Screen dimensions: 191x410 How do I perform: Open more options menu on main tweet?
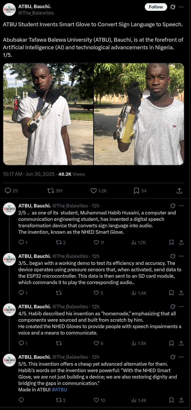pyautogui.click(x=181, y=7)
